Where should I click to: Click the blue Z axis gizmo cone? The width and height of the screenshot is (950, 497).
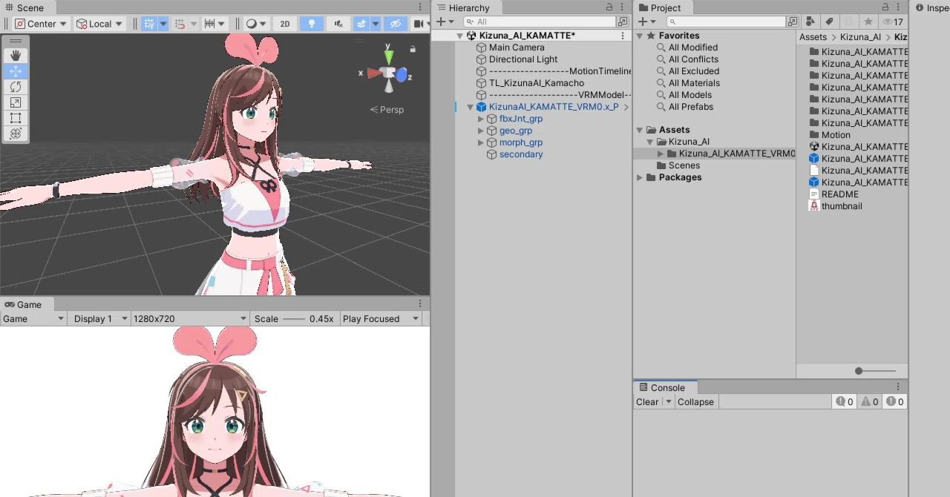(x=402, y=75)
